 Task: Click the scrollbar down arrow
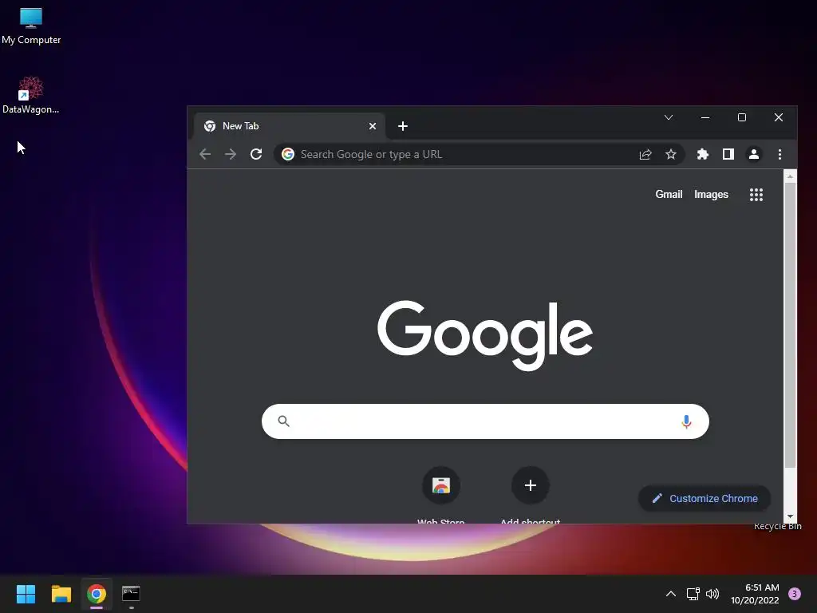[x=791, y=516]
